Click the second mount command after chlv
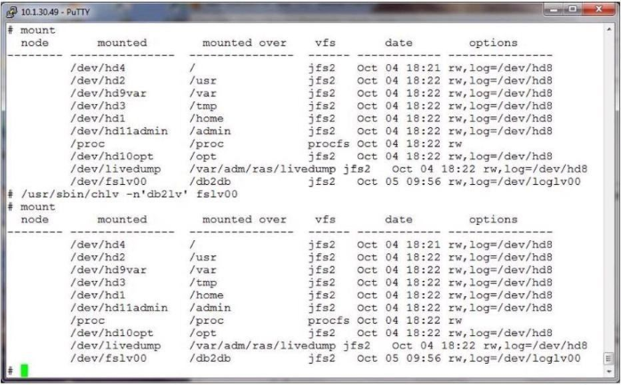This screenshot has width=621, height=385. pyautogui.click(x=37, y=207)
